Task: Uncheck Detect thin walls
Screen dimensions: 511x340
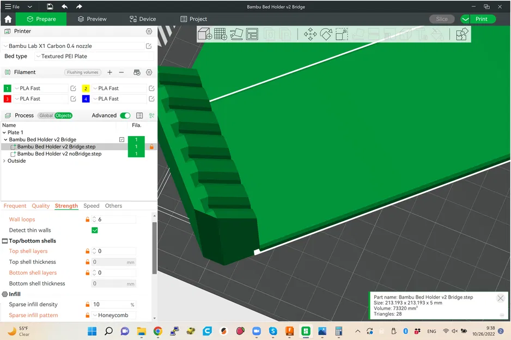Action: pos(94,230)
